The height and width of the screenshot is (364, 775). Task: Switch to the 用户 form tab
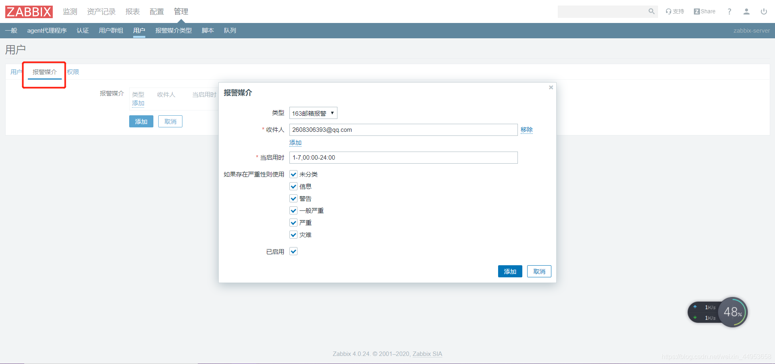point(16,72)
